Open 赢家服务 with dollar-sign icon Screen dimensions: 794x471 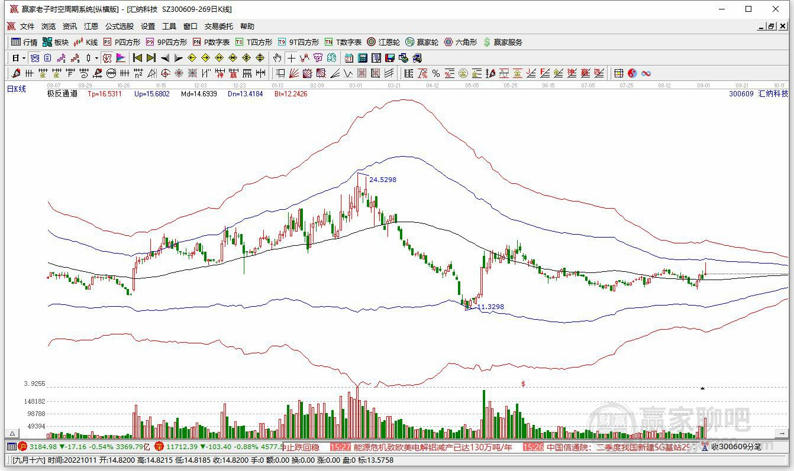[503, 42]
